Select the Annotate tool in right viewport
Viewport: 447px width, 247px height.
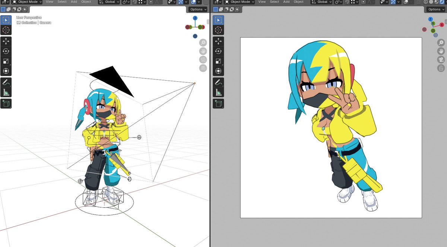[x=219, y=82]
